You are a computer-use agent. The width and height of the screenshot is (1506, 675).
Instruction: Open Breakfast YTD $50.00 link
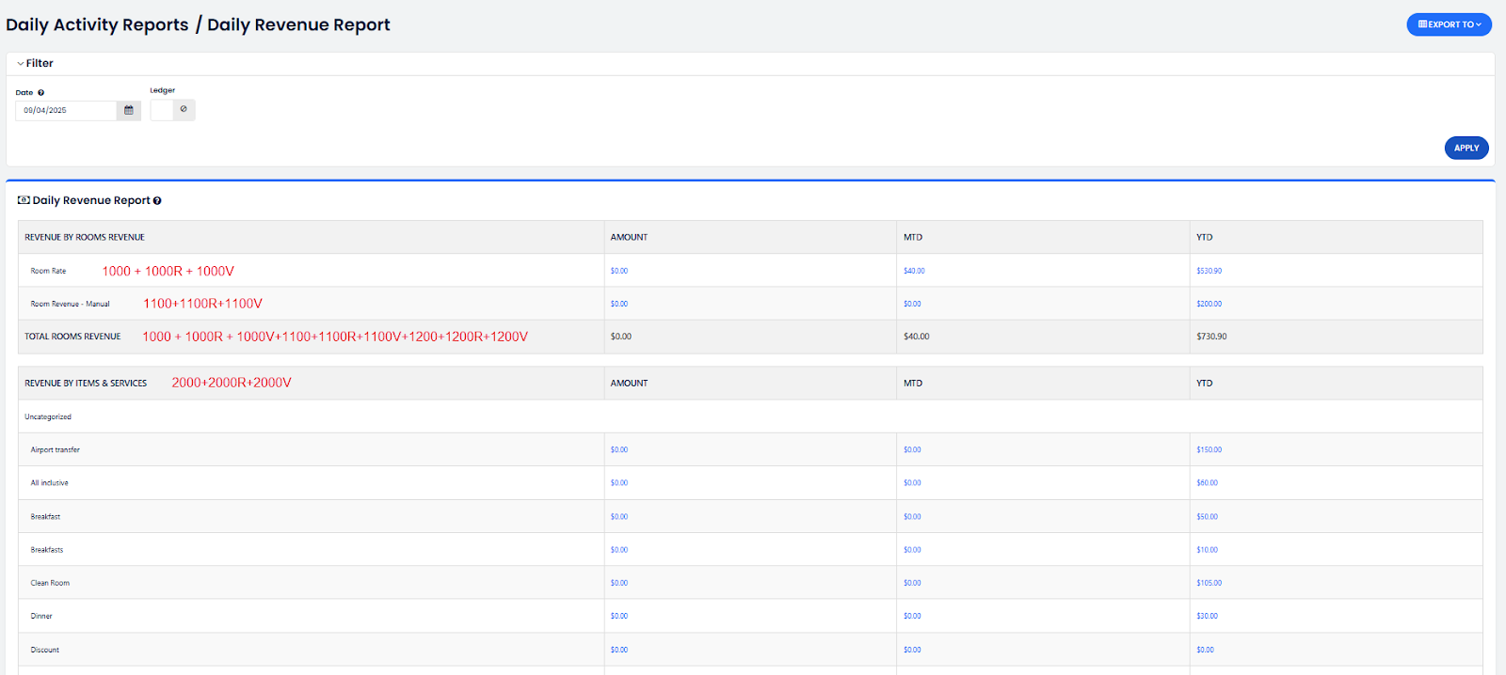(x=1207, y=516)
